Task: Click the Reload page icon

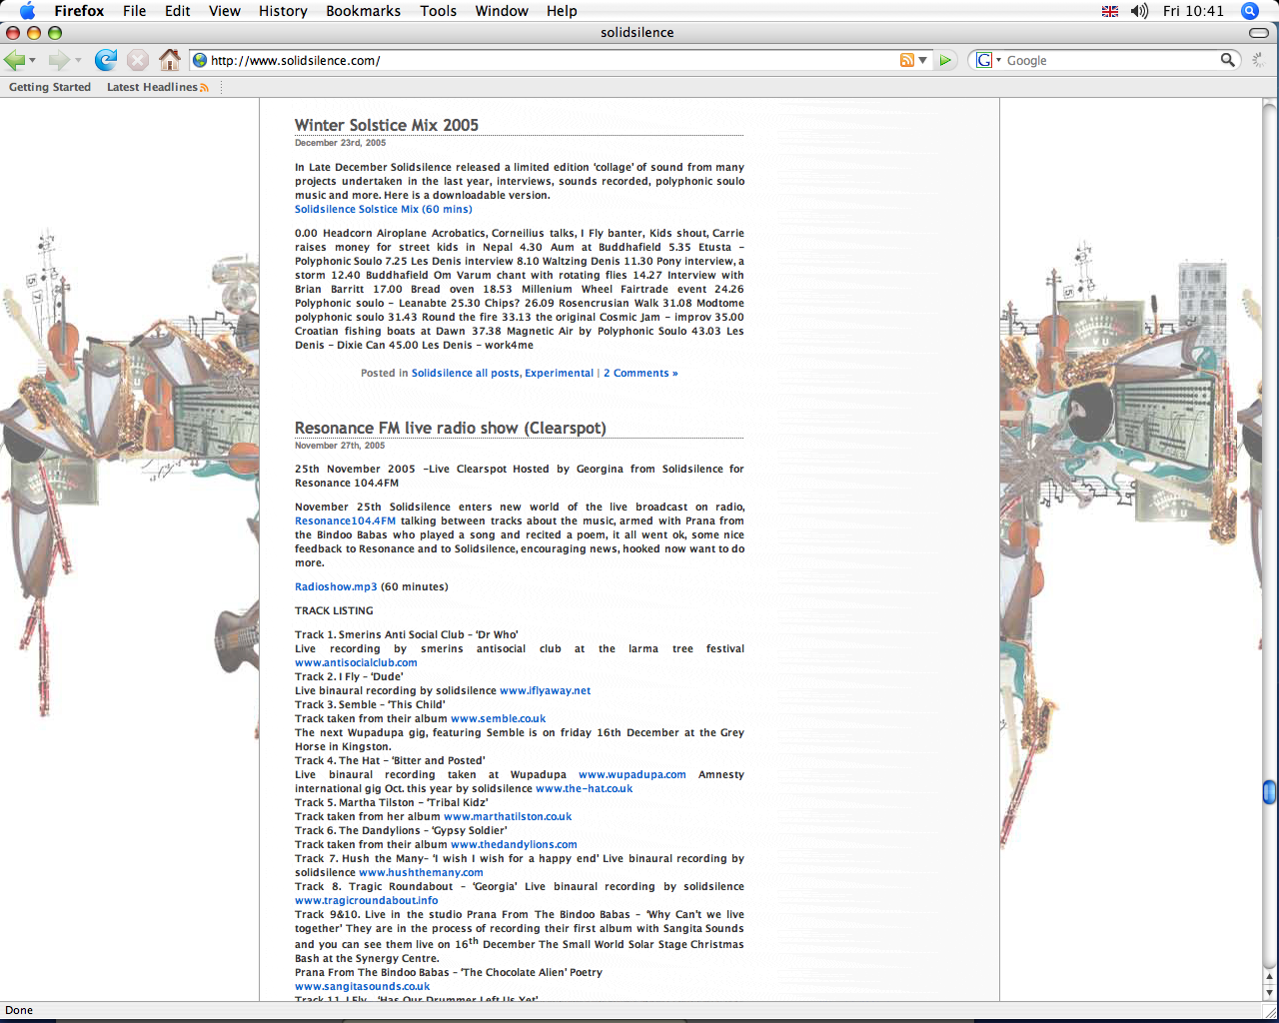Action: click(x=106, y=60)
